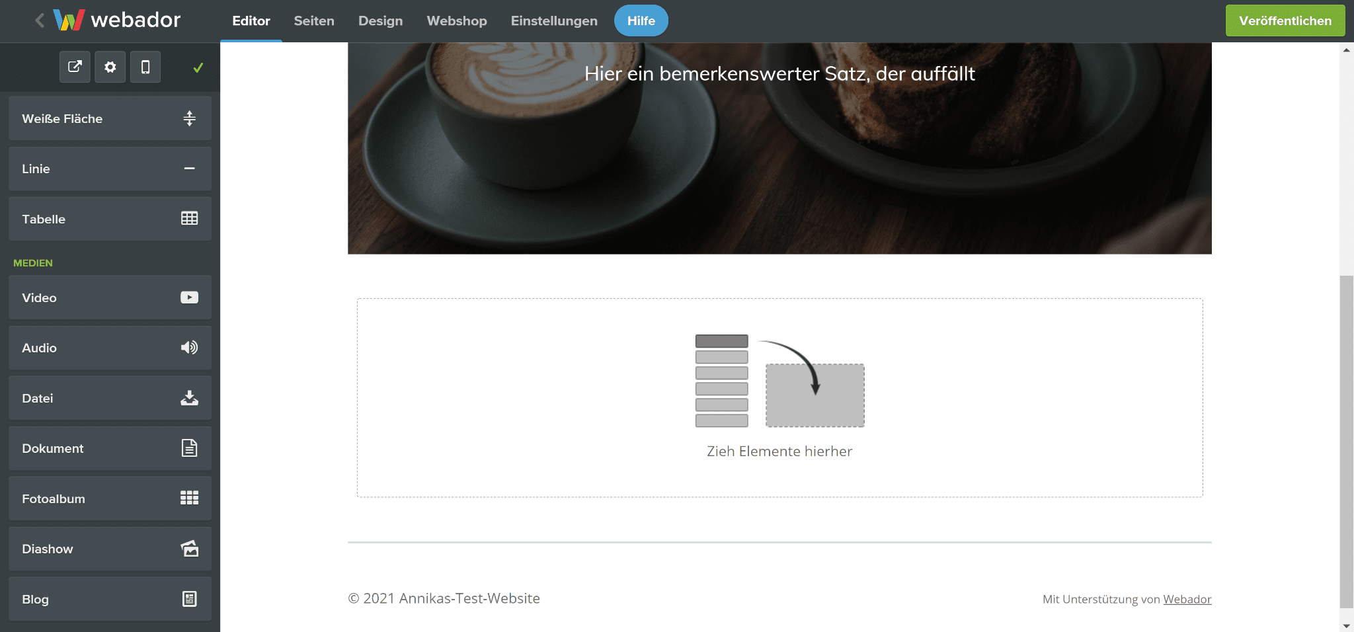Choose the Diashow element label
Image resolution: width=1354 pixels, height=632 pixels.
click(48, 549)
